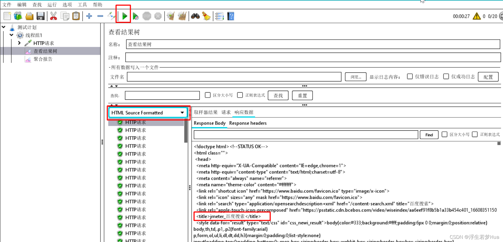Open the HTML Source Formatted renderer dropdown
This screenshot has width=503, height=242.
coord(148,113)
